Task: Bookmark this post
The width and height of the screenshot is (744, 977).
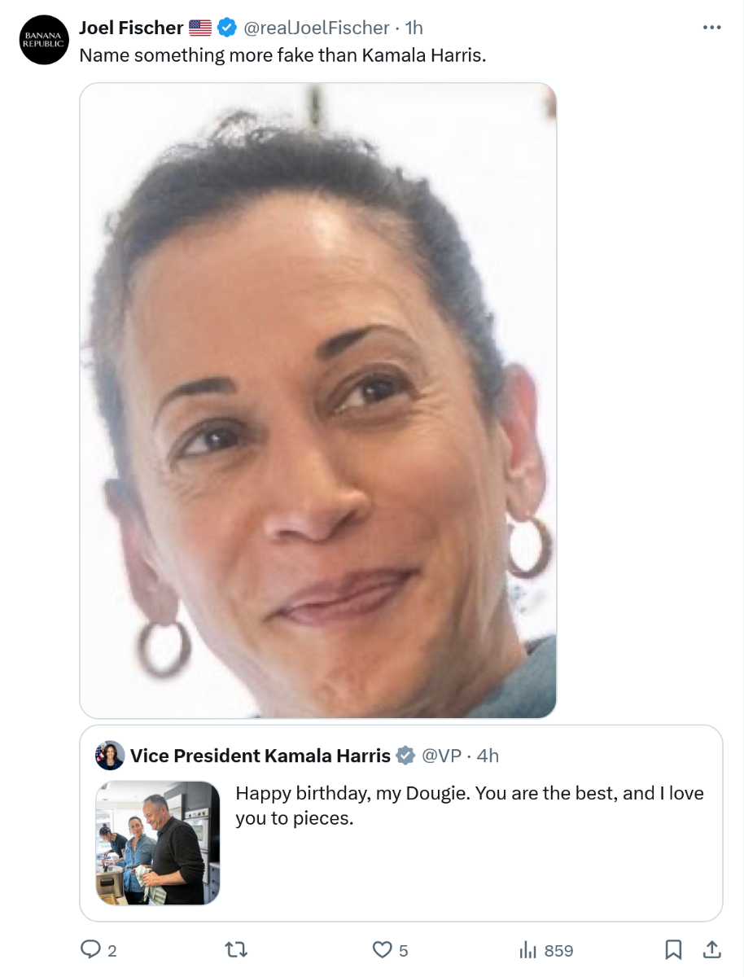Action: [673, 949]
